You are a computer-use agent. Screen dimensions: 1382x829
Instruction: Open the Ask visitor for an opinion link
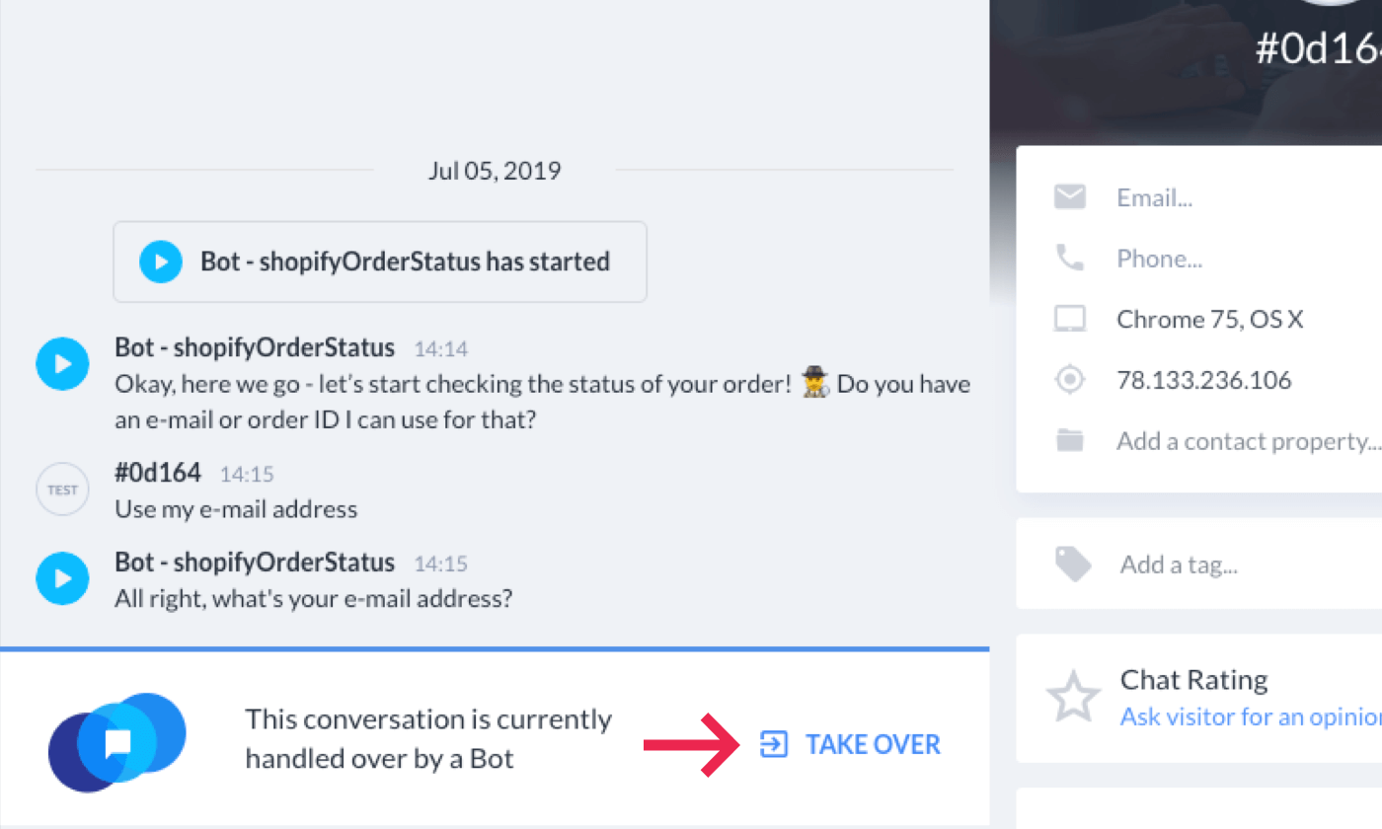[x=1251, y=716]
